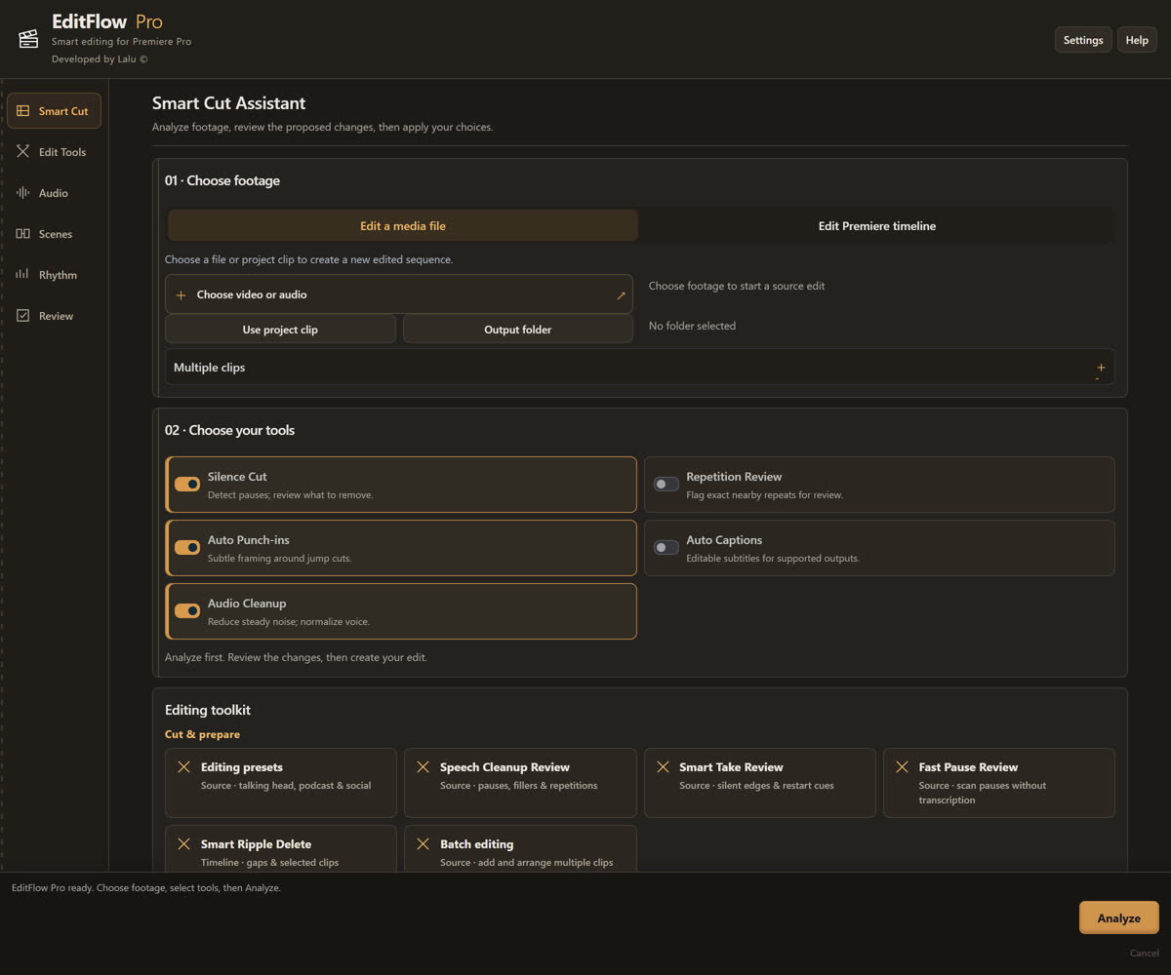
Task: Open Settings in the header
Action: 1083,40
